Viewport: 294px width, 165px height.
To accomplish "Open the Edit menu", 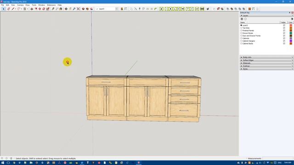I will (x=7, y=5).
